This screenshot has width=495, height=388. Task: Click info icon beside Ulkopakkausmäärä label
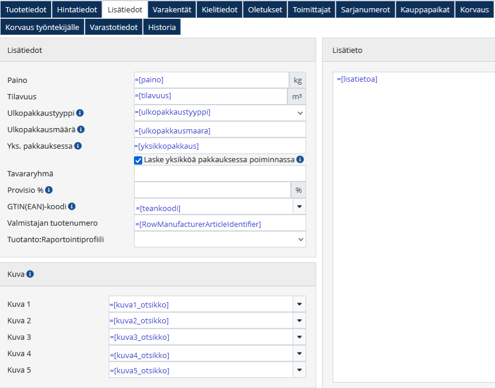point(81,129)
